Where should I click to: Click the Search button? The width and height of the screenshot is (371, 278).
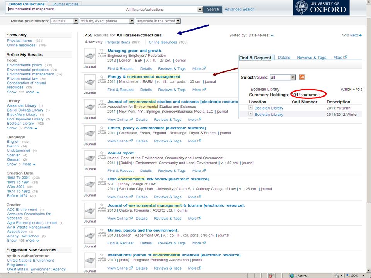(x=213, y=9)
